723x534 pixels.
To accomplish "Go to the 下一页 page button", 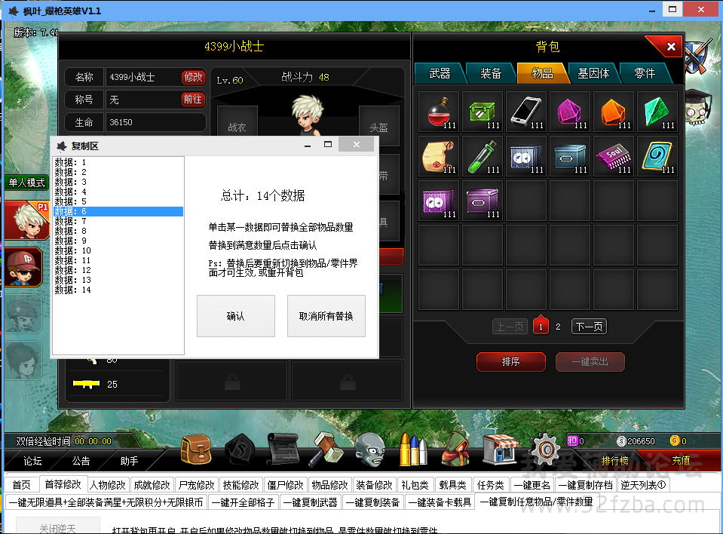I will click(x=589, y=327).
